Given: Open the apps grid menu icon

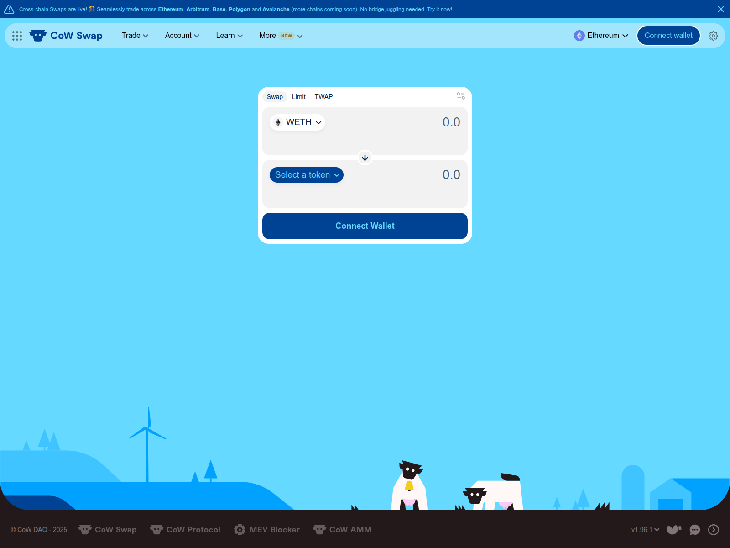Looking at the screenshot, I should click(x=17, y=36).
